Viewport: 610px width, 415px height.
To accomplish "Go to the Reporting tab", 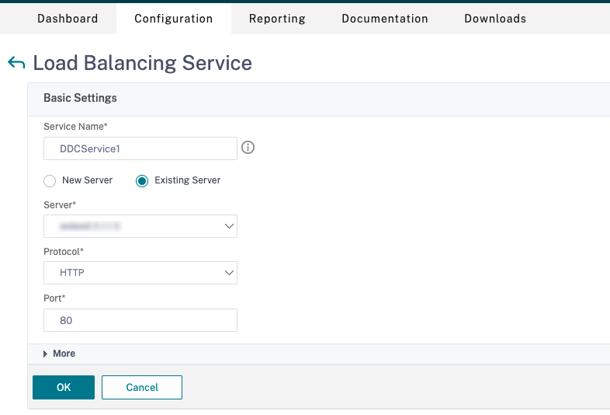I will click(x=277, y=19).
